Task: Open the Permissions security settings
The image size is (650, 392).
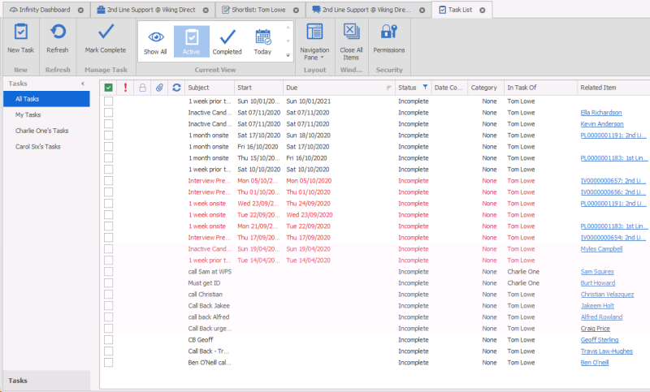Action: coord(388,34)
